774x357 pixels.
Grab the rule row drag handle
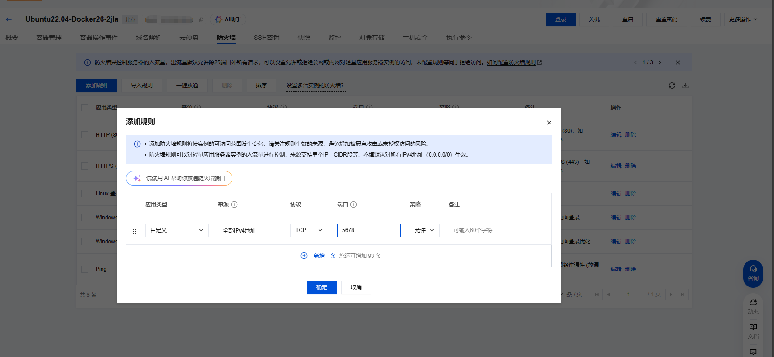click(134, 231)
